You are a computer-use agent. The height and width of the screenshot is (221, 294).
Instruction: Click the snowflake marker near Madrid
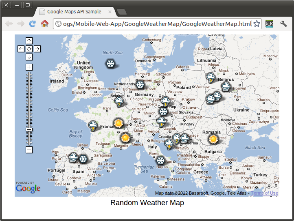[x=83, y=159]
